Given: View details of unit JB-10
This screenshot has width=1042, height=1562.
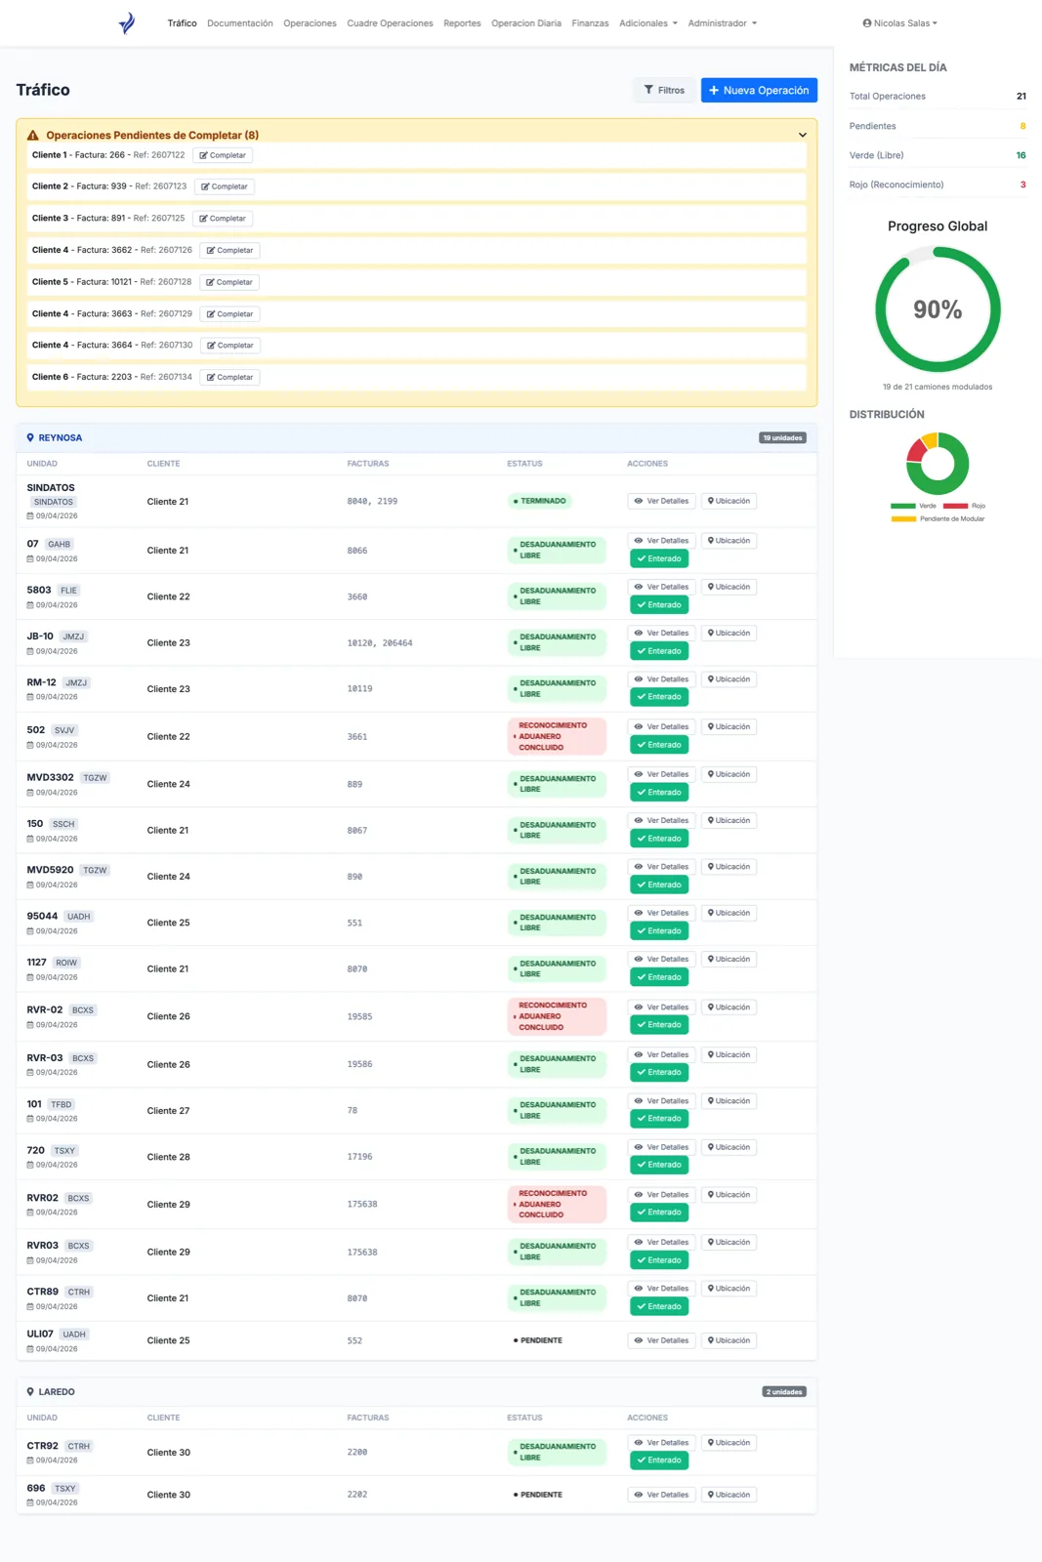Looking at the screenshot, I should [x=661, y=633].
